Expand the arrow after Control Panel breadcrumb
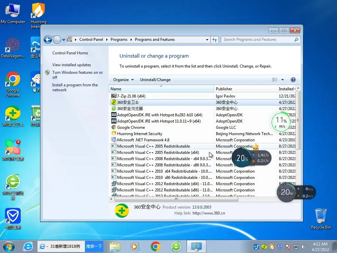The height and width of the screenshot is (253, 337). [107, 40]
